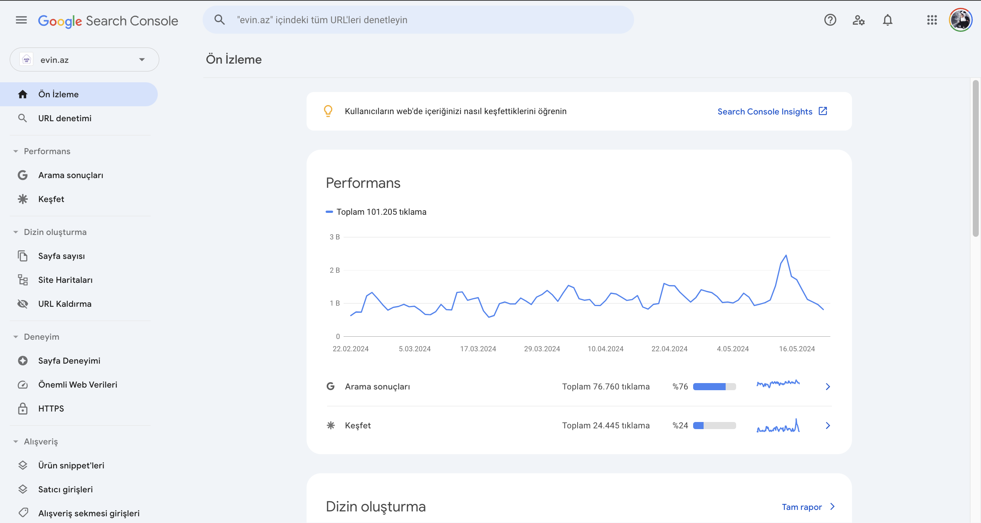
Task: Open Arama sonuçları report via row chevron
Action: click(x=827, y=386)
